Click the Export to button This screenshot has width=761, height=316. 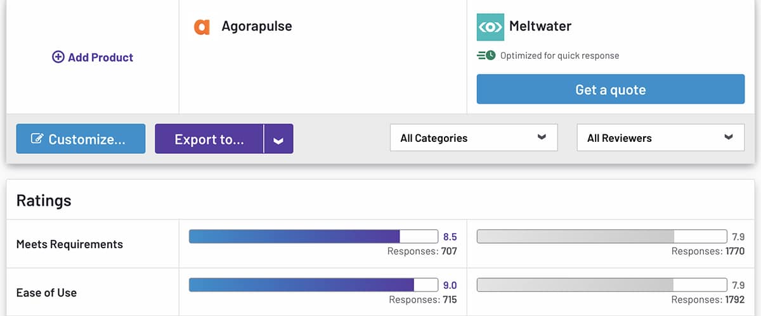pyautogui.click(x=209, y=139)
